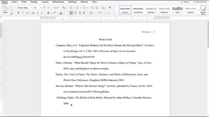Decrease paragraph indent

pyautogui.click(x=92, y=8)
